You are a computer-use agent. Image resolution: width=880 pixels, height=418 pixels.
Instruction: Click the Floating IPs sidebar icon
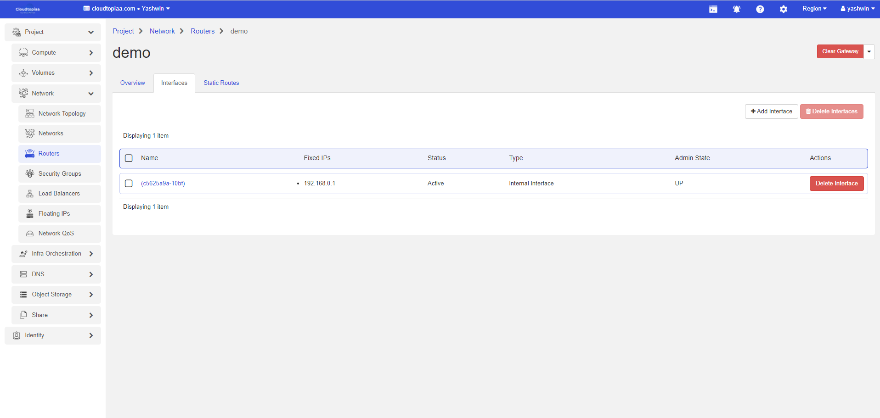coord(30,214)
